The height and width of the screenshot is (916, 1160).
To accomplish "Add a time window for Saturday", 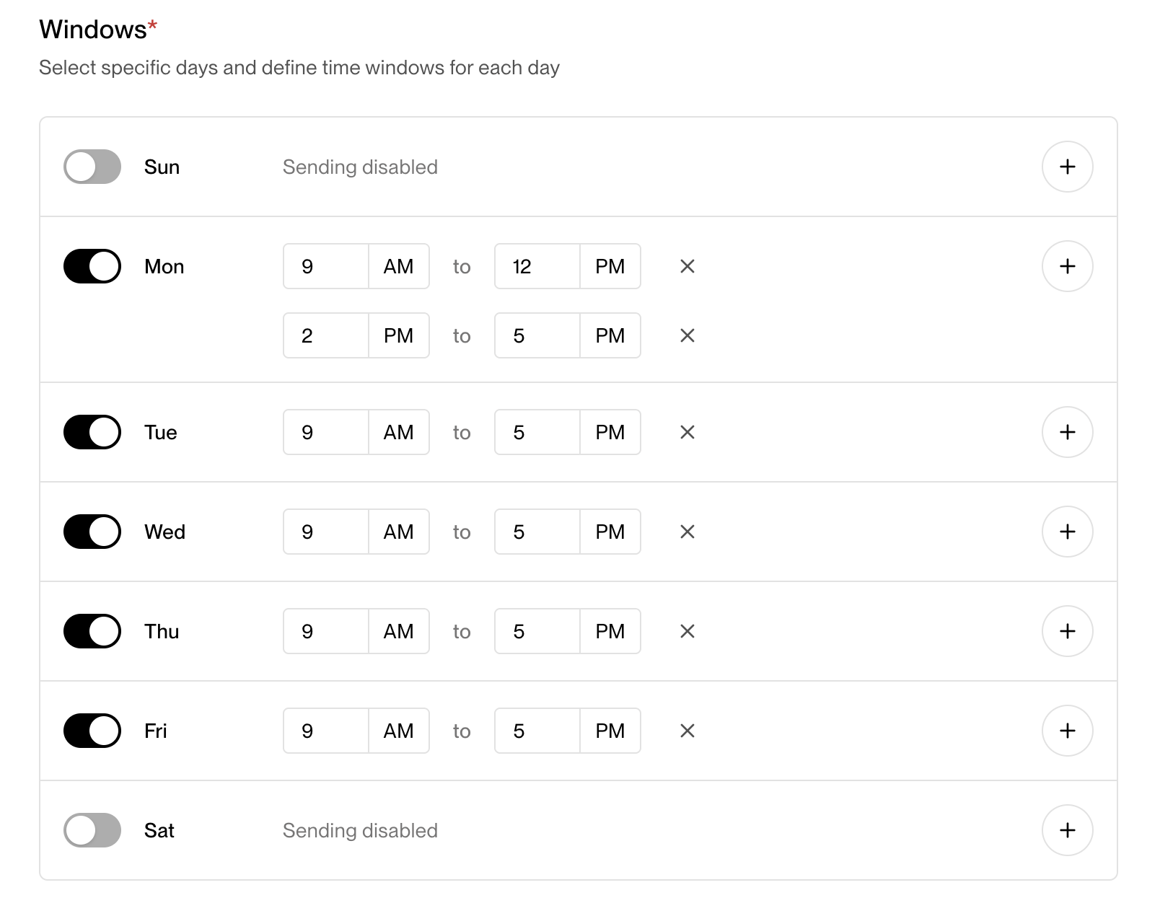I will 1067,830.
